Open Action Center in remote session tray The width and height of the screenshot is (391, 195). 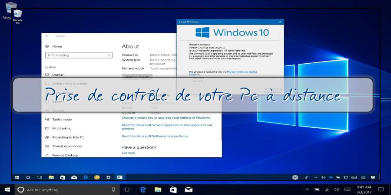(373, 177)
